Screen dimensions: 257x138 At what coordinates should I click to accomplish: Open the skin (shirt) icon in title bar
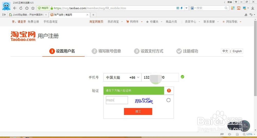point(236,2)
